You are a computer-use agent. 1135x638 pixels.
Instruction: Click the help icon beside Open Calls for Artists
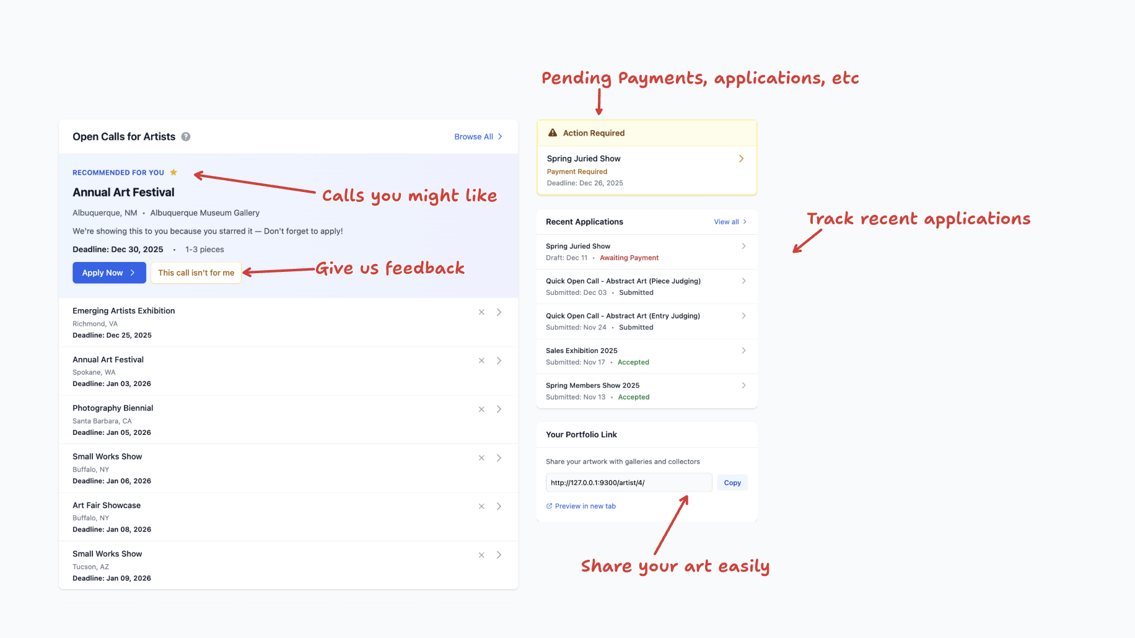click(x=186, y=136)
